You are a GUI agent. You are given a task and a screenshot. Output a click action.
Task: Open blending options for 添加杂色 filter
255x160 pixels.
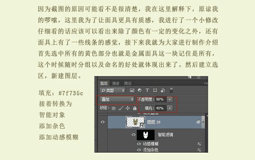(199, 150)
